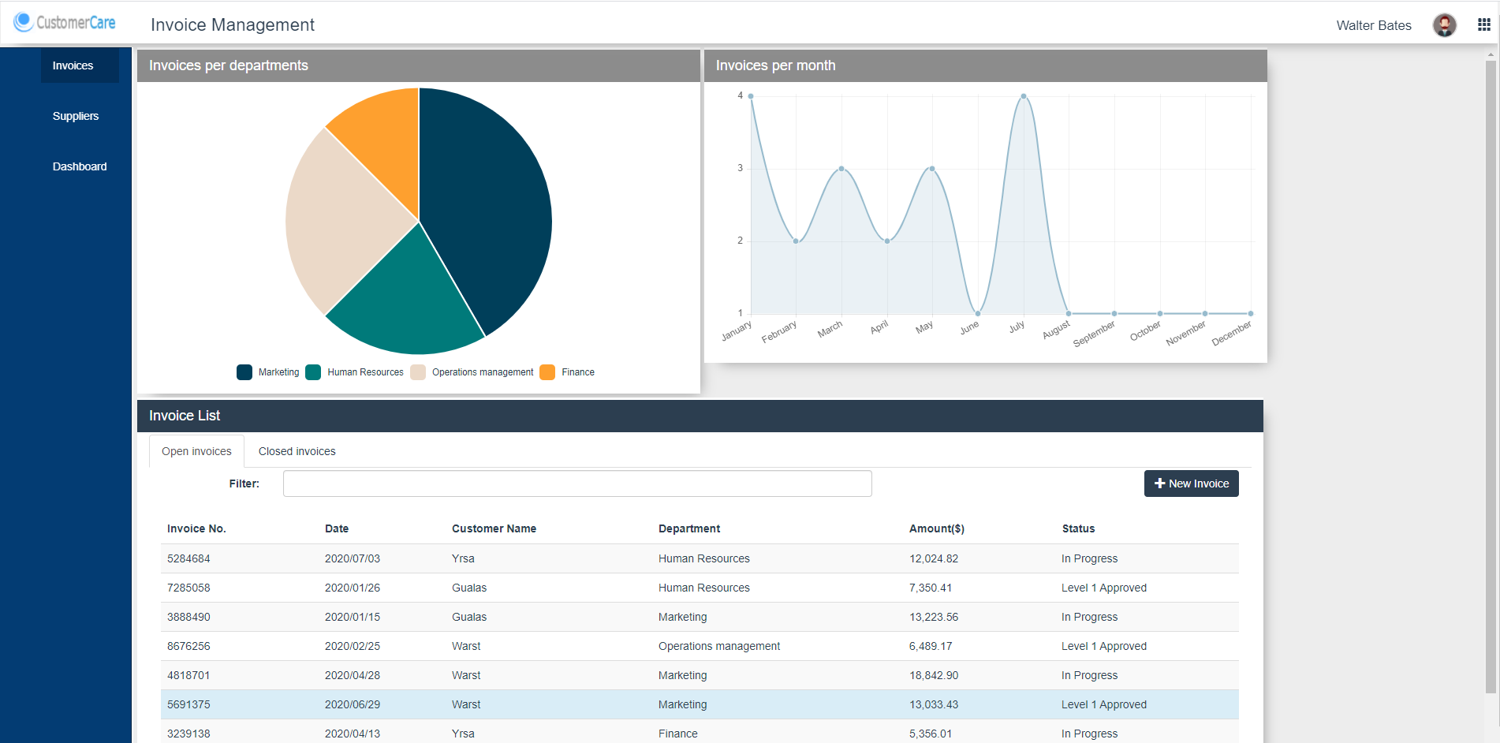Toggle Operations management legend swatch
The width and height of the screenshot is (1500, 743).
pyautogui.click(x=418, y=372)
